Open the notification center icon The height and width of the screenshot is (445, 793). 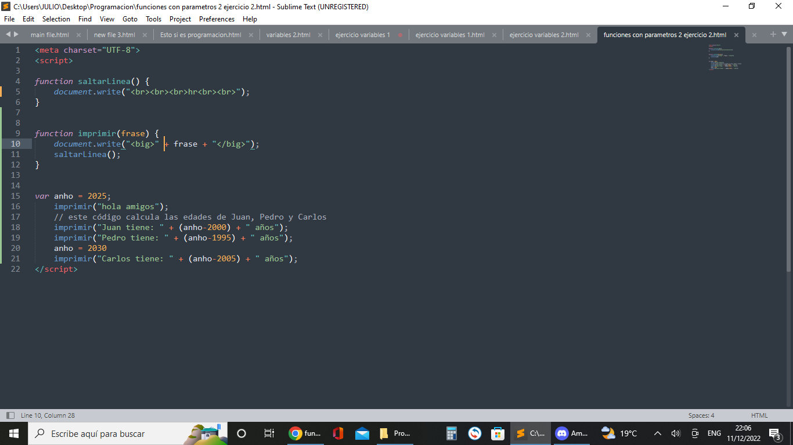click(x=774, y=433)
